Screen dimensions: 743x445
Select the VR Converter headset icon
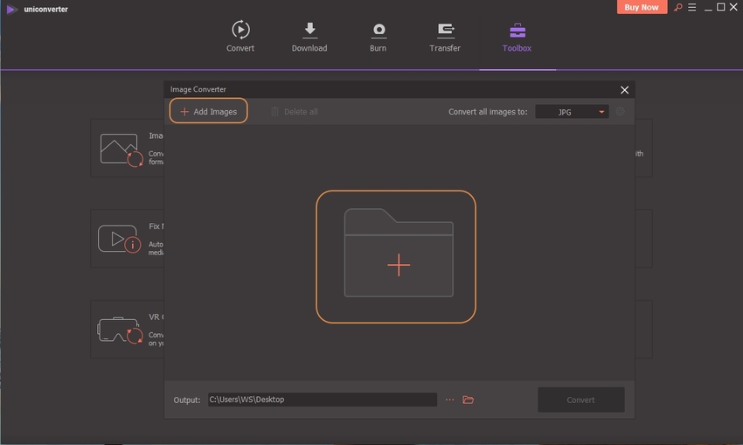(x=118, y=330)
